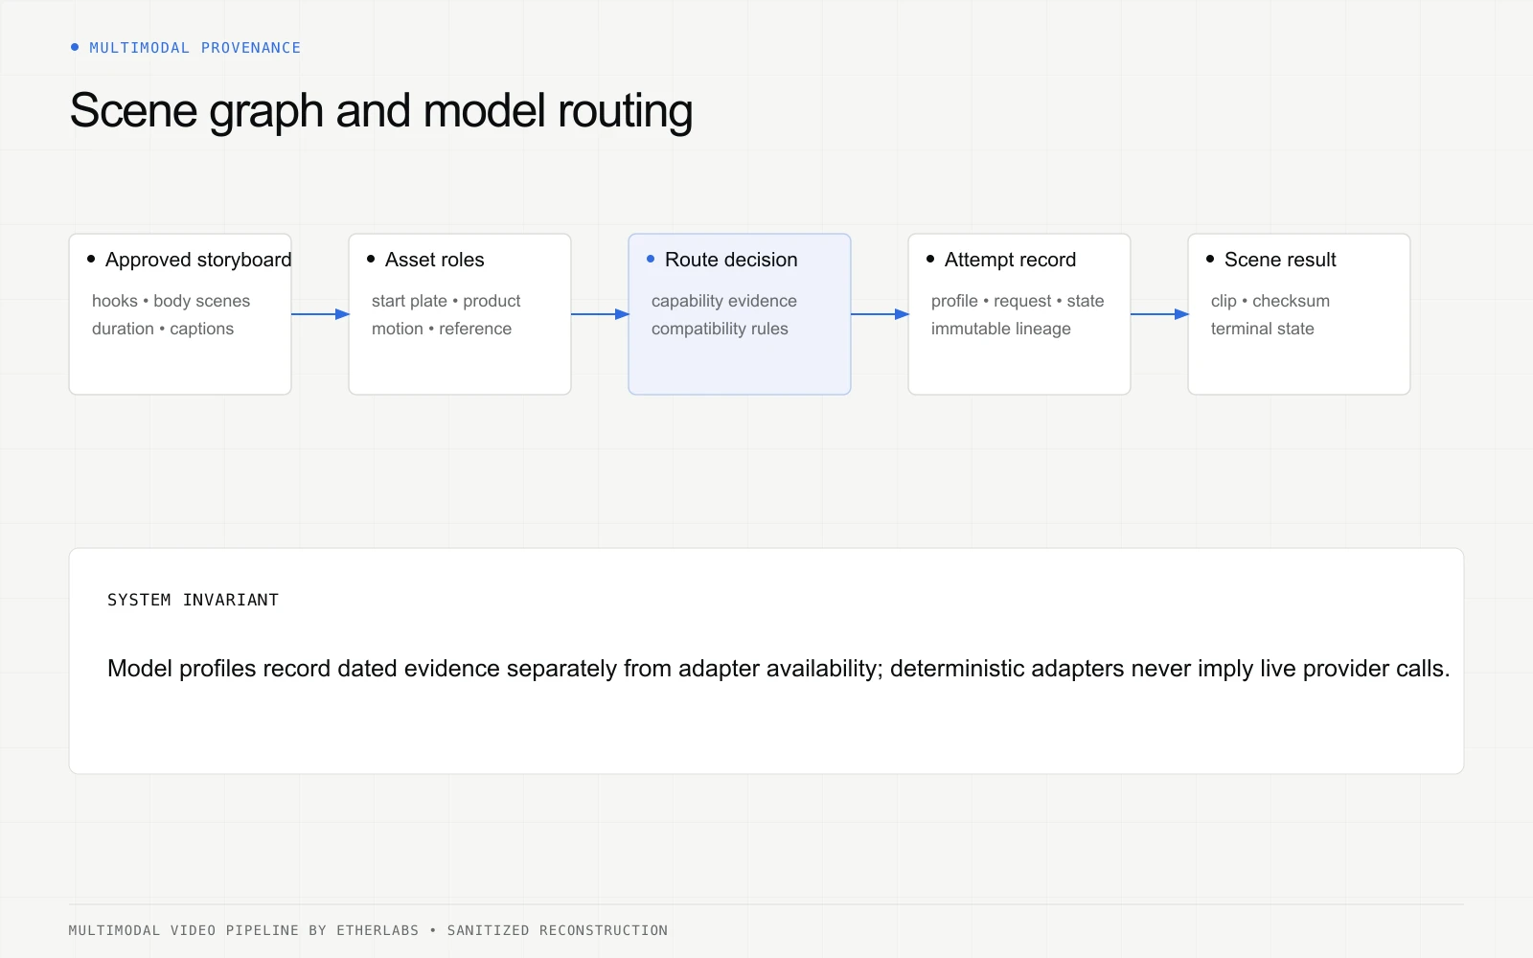1533x958 pixels.
Task: Click 'duration • captions' text
Action: coord(163,329)
